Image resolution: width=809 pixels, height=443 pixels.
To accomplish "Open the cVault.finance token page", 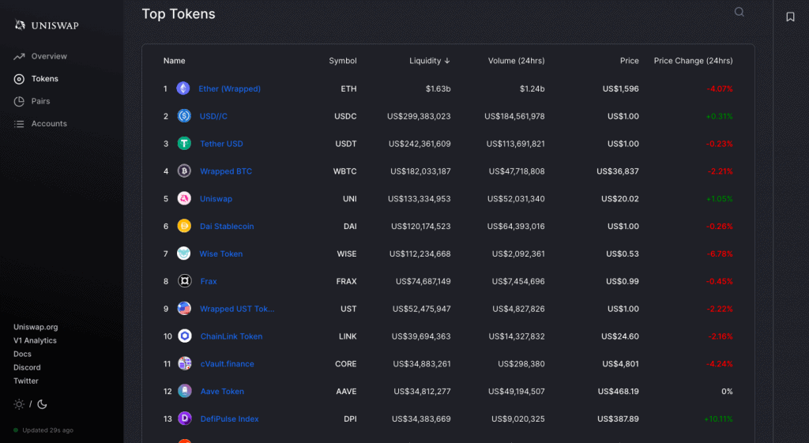I will [x=228, y=363].
